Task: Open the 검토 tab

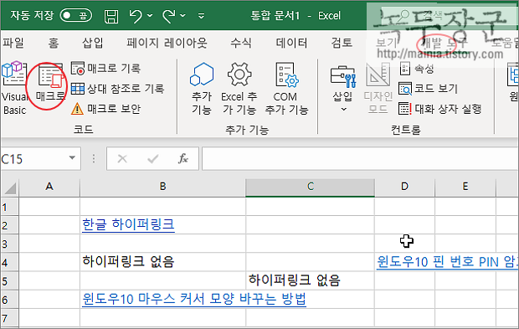Action: (342, 43)
